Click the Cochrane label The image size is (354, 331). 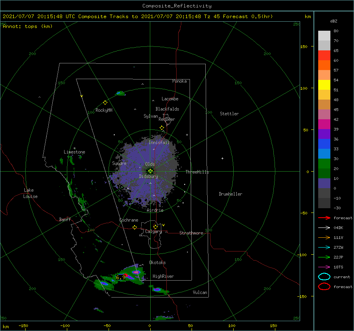click(129, 220)
